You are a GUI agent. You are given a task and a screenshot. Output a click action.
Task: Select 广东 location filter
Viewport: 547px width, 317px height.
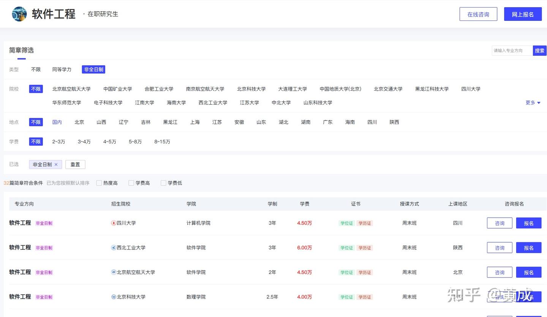point(328,122)
